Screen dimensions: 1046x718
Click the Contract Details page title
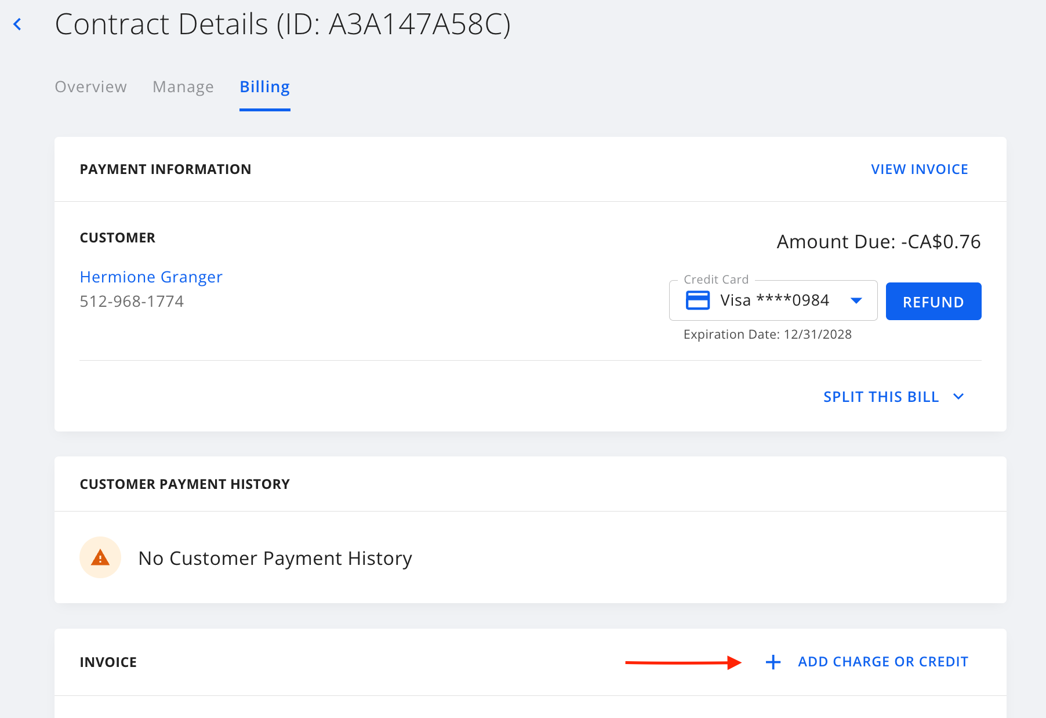[282, 24]
